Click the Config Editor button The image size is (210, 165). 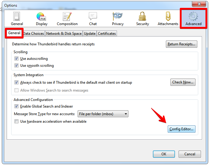182,129
